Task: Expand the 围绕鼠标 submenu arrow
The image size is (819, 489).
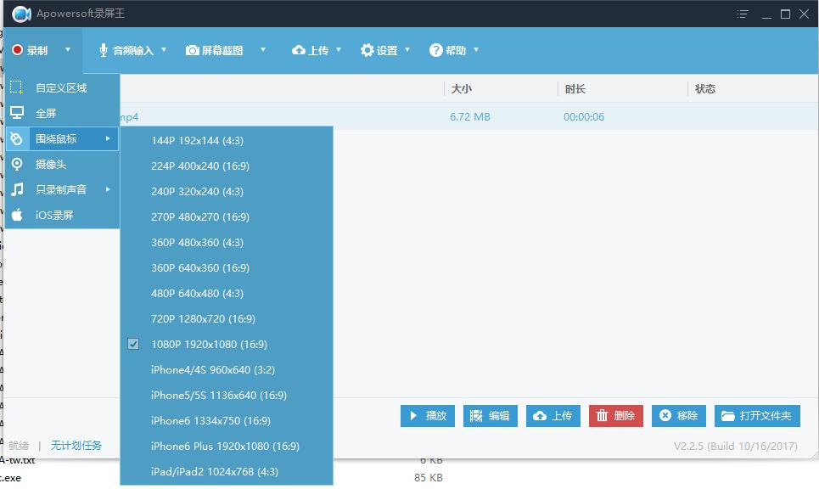Action: pos(108,138)
